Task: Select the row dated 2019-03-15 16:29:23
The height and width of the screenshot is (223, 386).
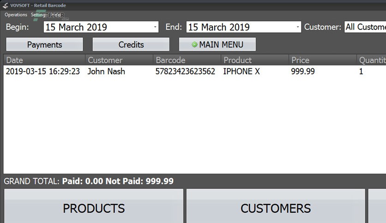Action: [195, 71]
